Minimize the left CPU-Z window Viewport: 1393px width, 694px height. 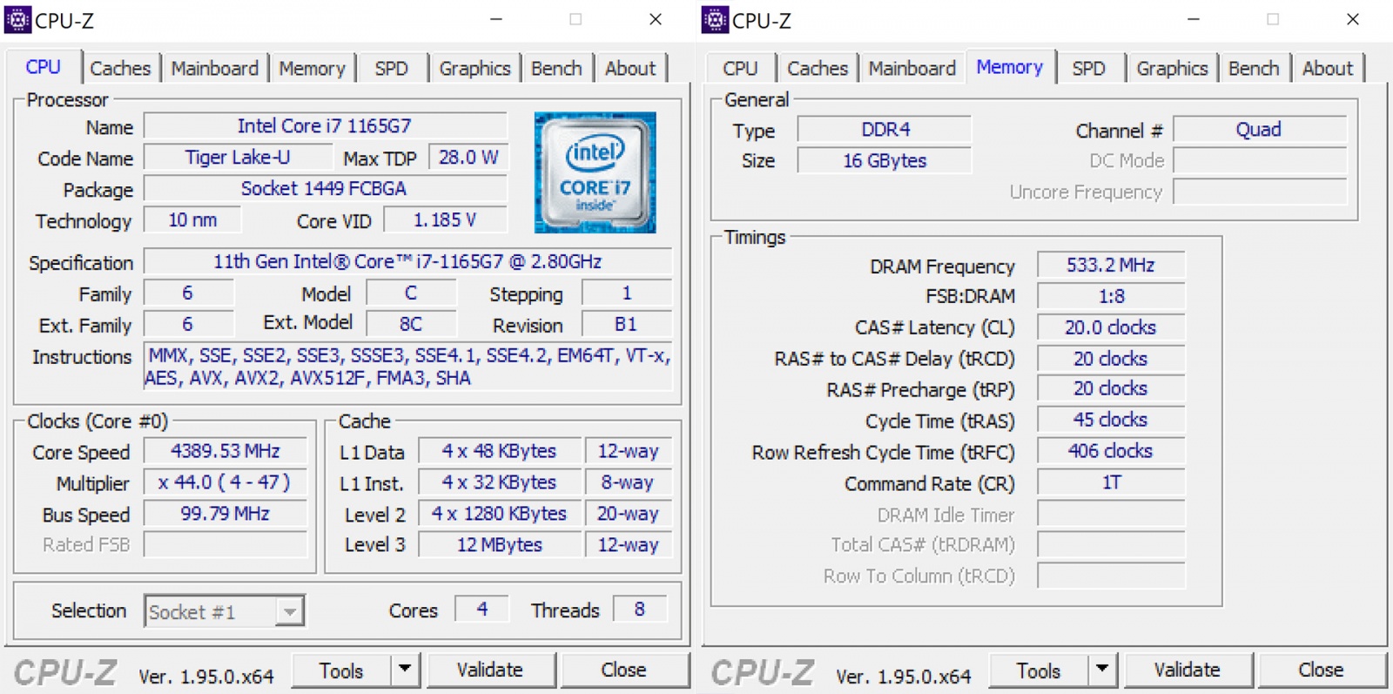[x=496, y=19]
